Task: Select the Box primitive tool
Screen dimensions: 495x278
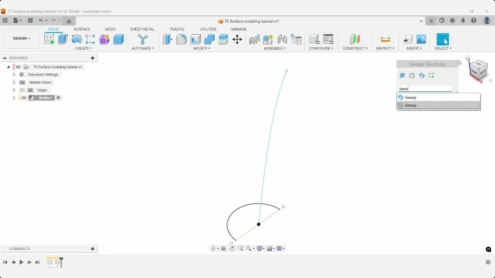Action: point(118,40)
